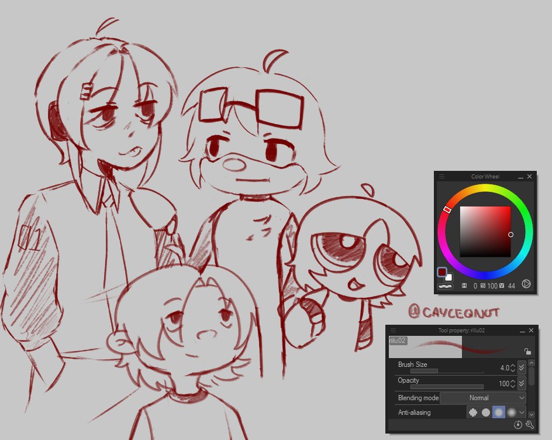The width and height of the screenshot is (552, 440).
Task: Click the Tool property: riilu02 title text
Action: (461, 331)
